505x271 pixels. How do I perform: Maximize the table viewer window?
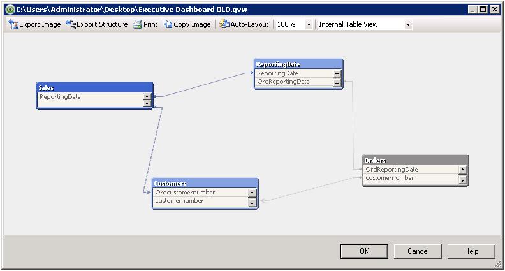[x=483, y=10]
